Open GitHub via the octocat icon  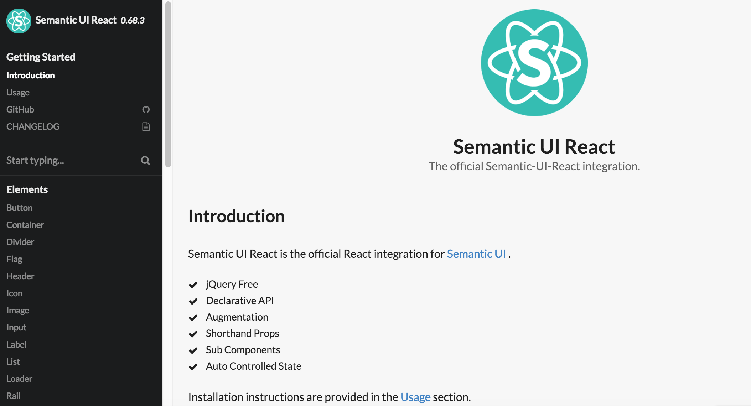click(146, 109)
